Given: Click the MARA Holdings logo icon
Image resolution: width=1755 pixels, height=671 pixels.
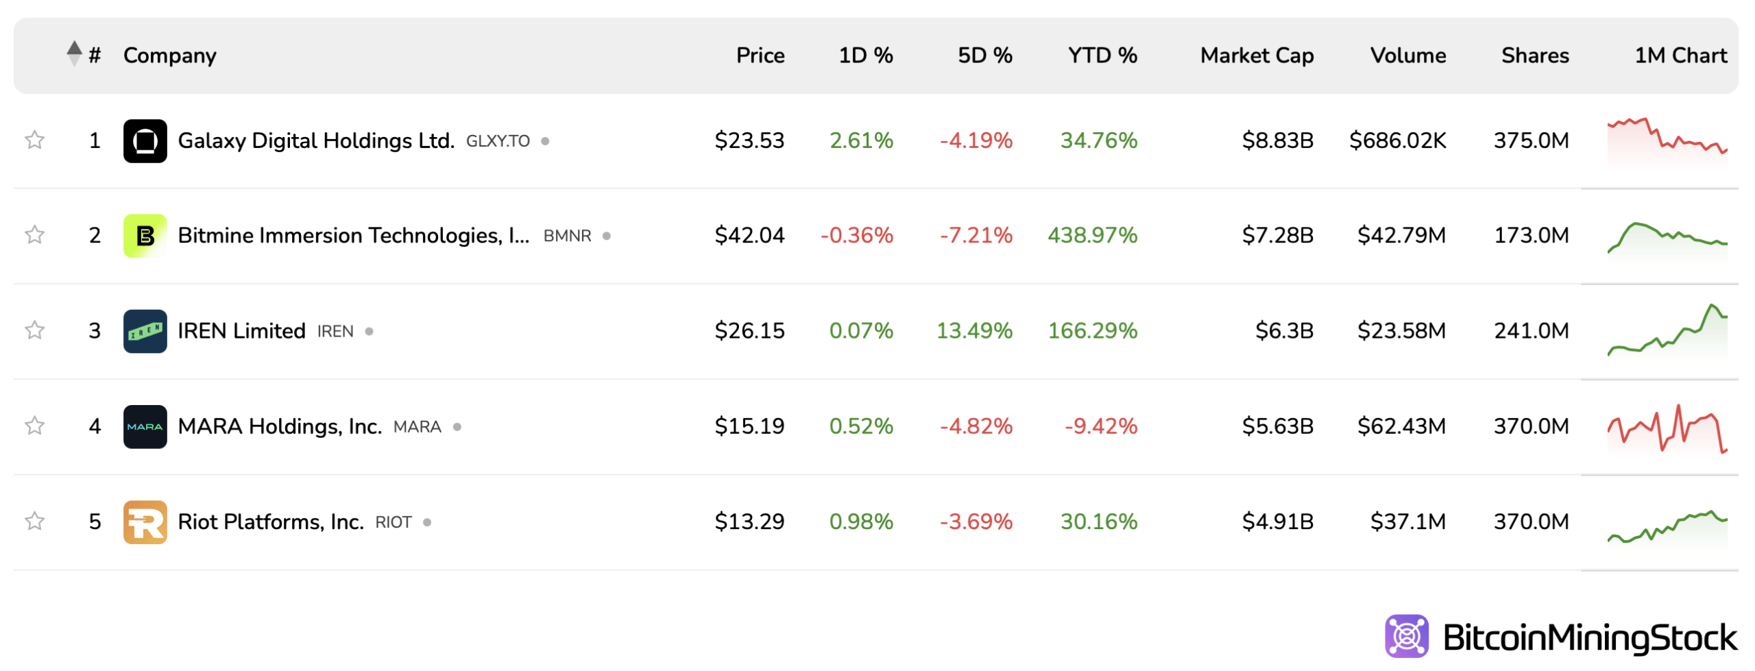Looking at the screenshot, I should [145, 426].
